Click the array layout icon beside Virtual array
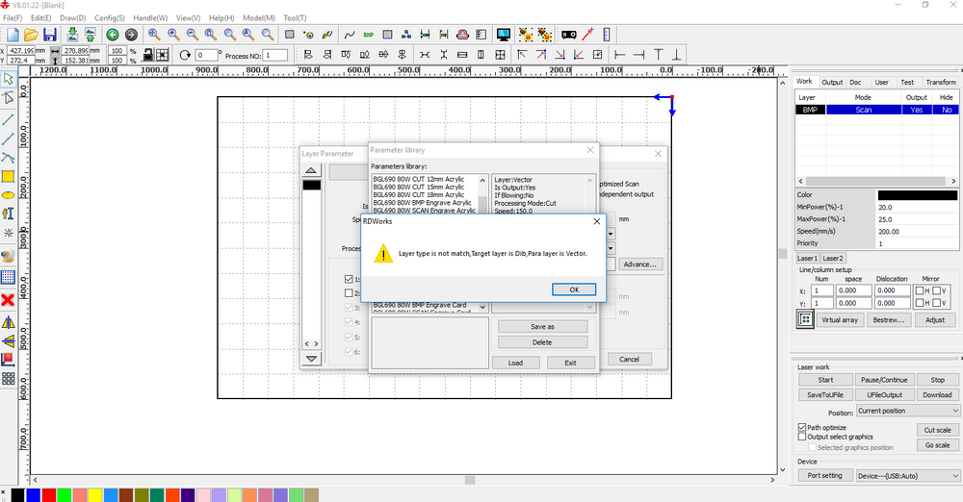963x502 pixels. tap(805, 319)
